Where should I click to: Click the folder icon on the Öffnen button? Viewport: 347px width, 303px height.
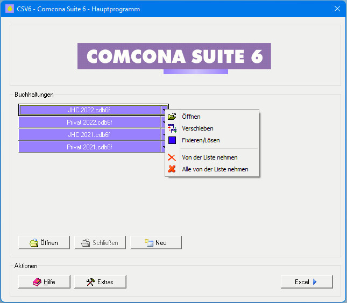(34, 243)
